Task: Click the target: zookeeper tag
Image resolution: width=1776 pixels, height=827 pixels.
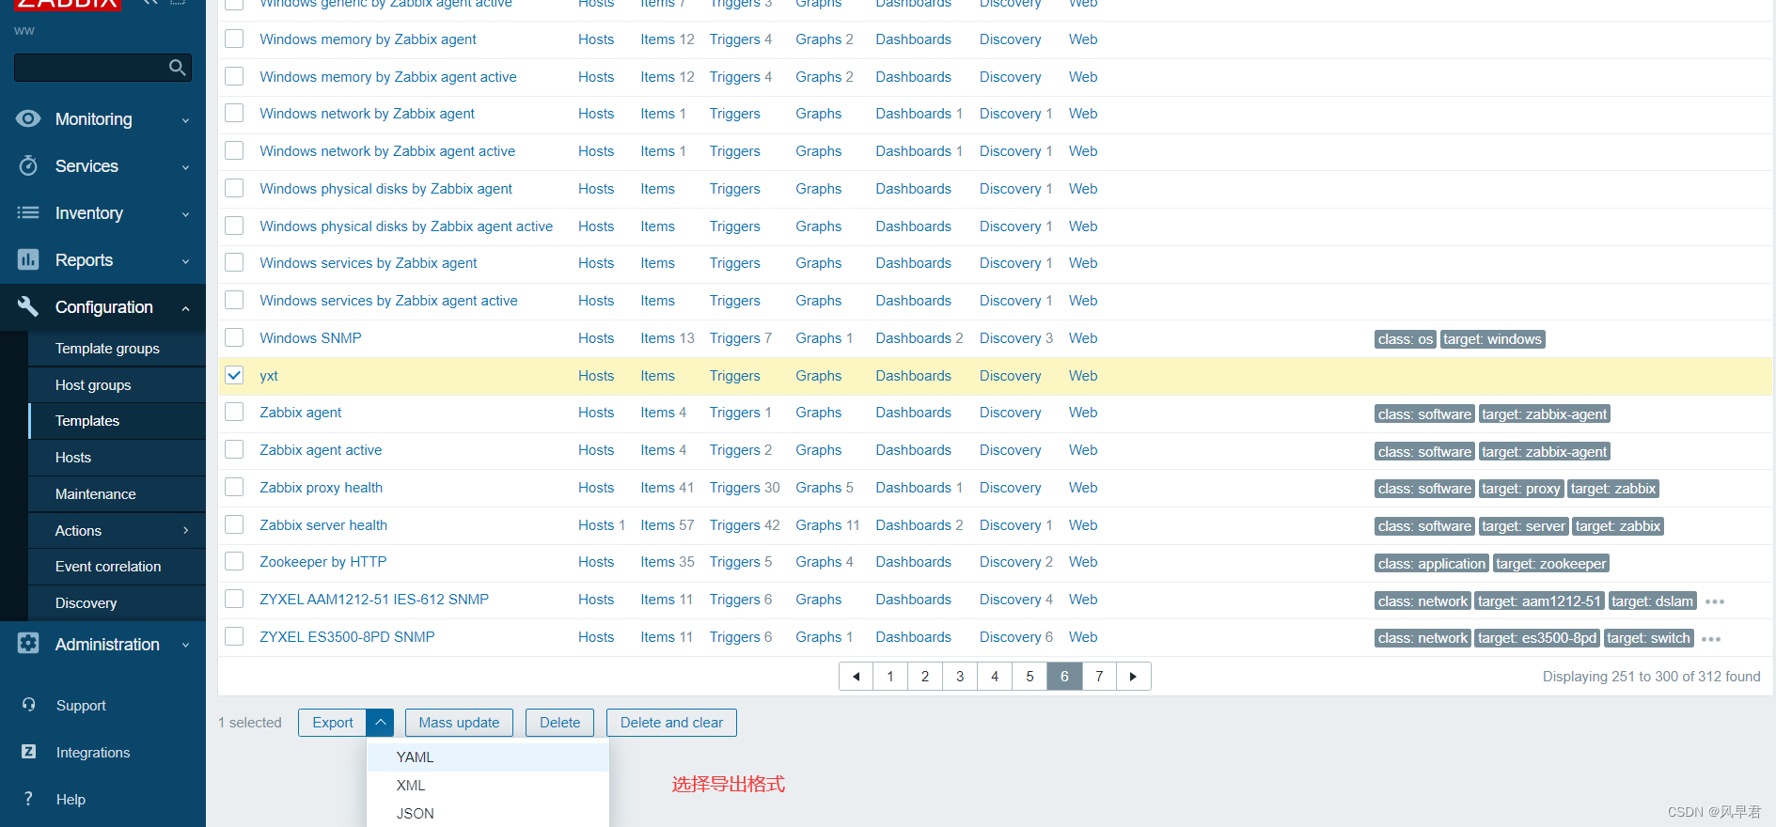Action: (1551, 564)
